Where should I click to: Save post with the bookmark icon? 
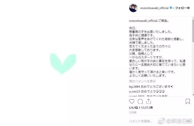coord(188,101)
